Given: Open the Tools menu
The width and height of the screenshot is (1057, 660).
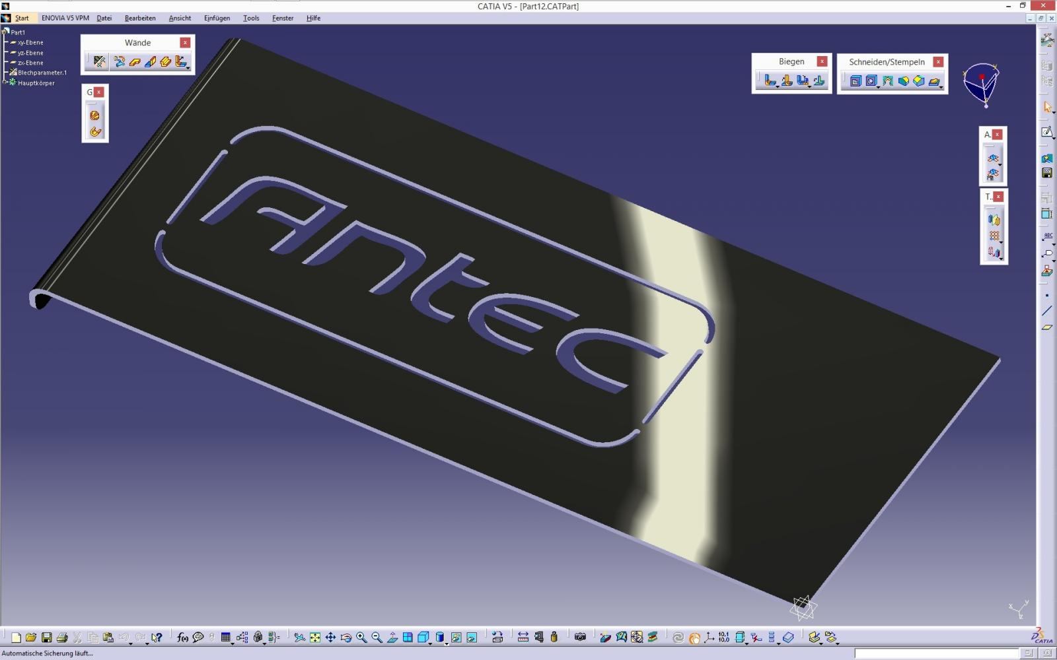Looking at the screenshot, I should pyautogui.click(x=251, y=18).
